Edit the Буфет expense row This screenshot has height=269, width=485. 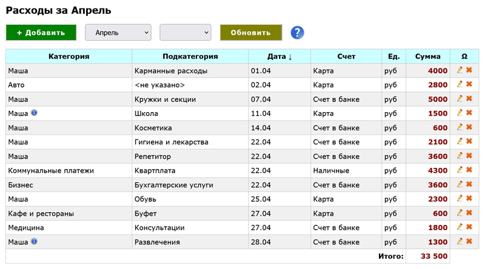[460, 213]
